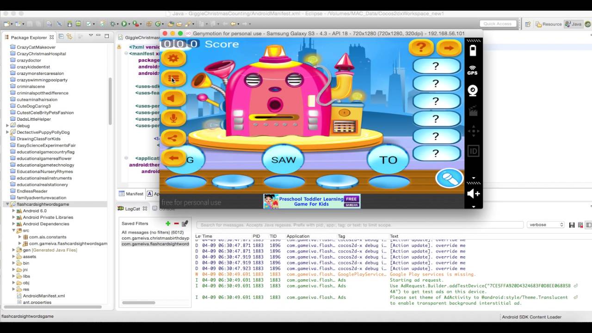Screen dimensions: 592x333
Task: Tap the orange back arrow button
Action: click(173, 158)
